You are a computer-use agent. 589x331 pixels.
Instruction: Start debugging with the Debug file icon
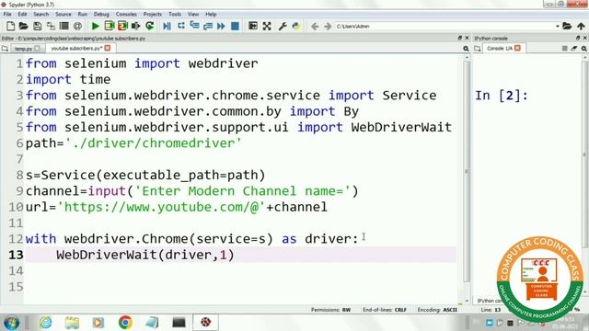pyautogui.click(x=167, y=26)
